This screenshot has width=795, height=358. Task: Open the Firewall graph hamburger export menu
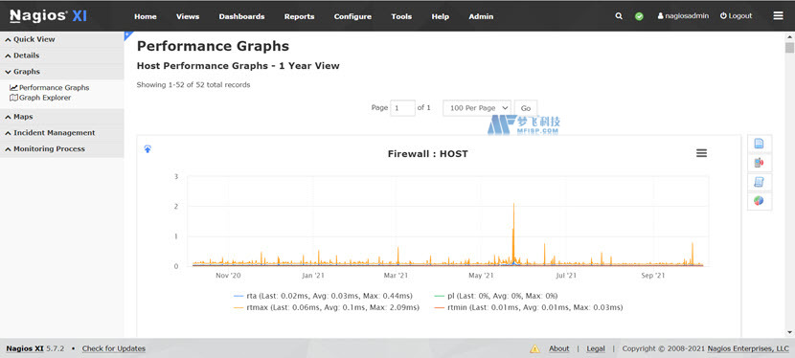click(701, 153)
